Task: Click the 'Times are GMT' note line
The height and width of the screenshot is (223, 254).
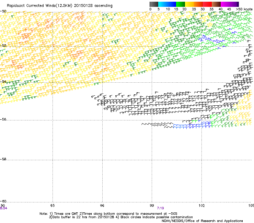Action: tap(108, 214)
